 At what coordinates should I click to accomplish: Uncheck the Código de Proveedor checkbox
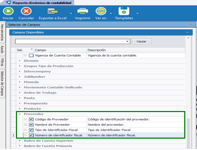pyautogui.click(x=31, y=119)
